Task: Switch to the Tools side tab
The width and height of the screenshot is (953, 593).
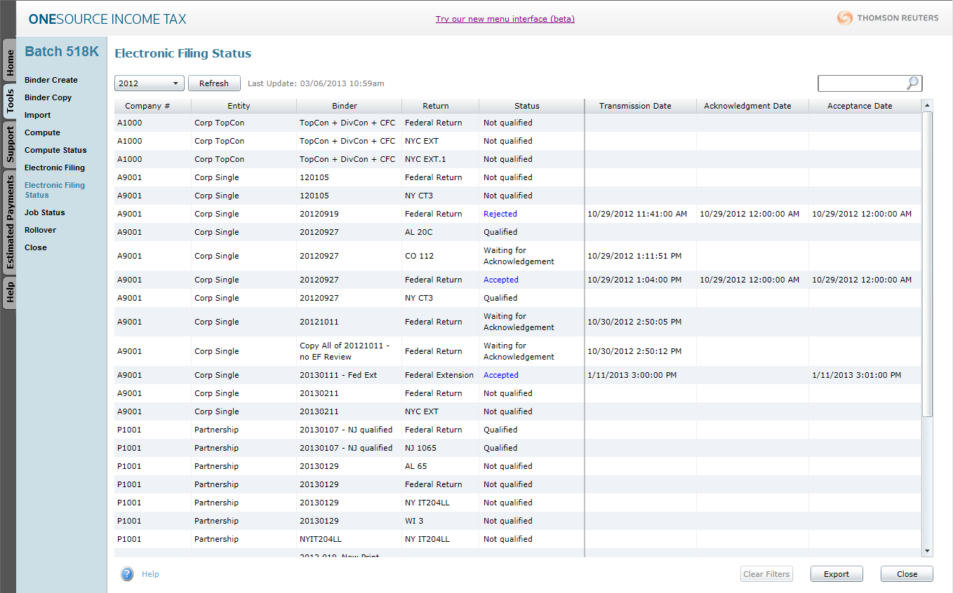Action: [10, 102]
